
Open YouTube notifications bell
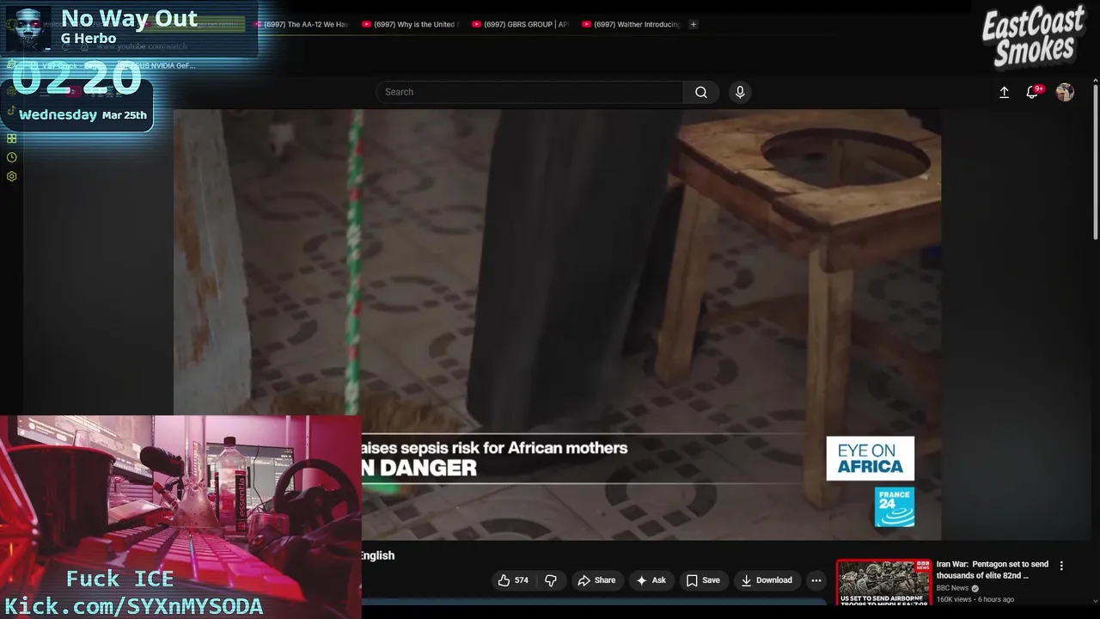coord(1032,92)
